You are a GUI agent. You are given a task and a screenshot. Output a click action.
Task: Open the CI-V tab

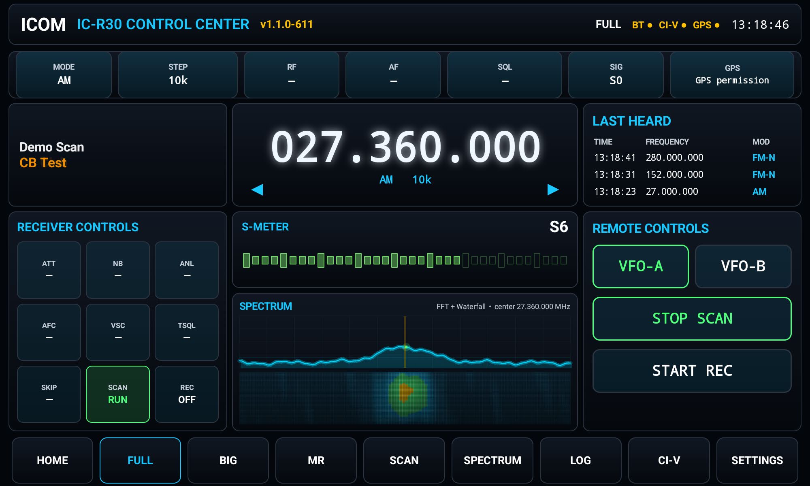coord(669,460)
